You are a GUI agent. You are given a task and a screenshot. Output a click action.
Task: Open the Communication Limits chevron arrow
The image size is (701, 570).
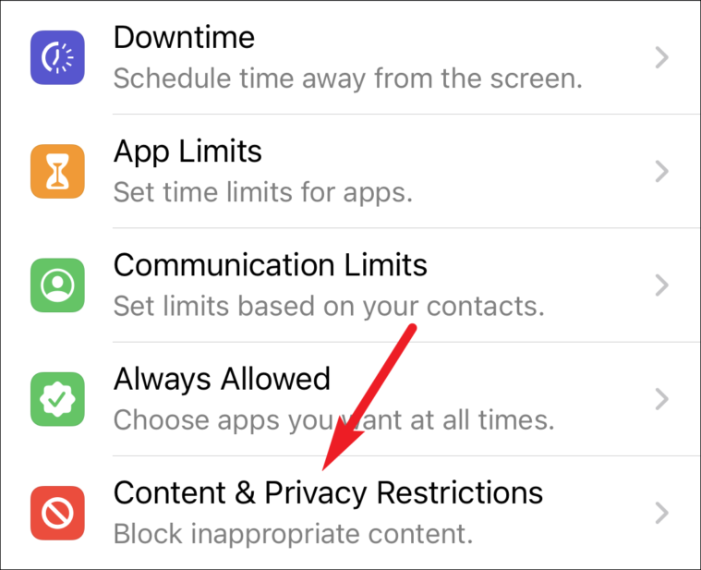662,285
